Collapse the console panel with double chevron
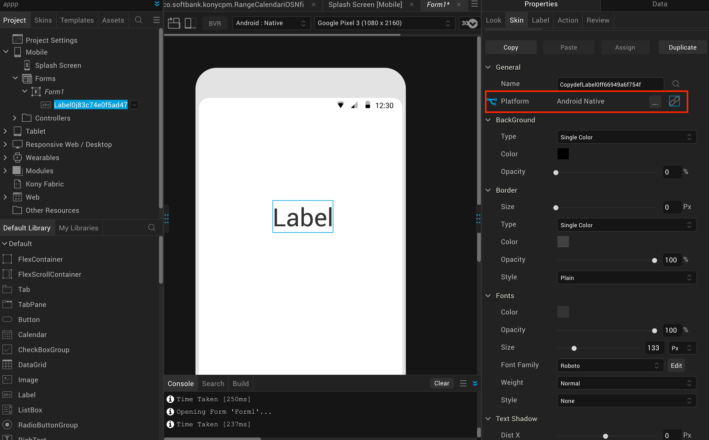 (x=475, y=383)
